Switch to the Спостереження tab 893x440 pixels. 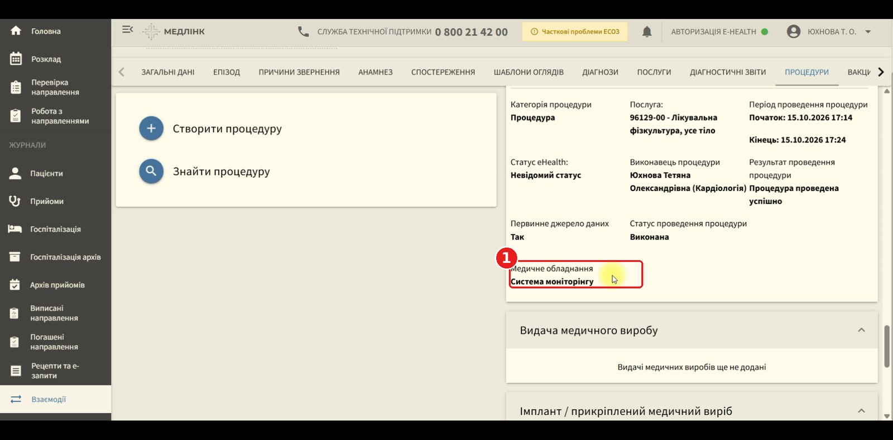tap(443, 72)
